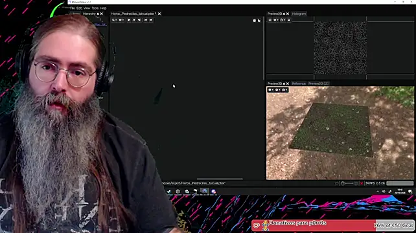The image size is (416, 233).
Task: Toggle the Preview2D lock icon
Action: tap(289, 20)
